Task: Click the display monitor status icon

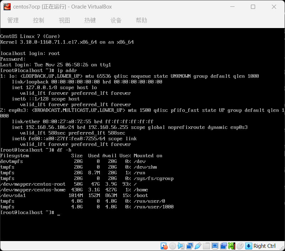Action: (215, 246)
